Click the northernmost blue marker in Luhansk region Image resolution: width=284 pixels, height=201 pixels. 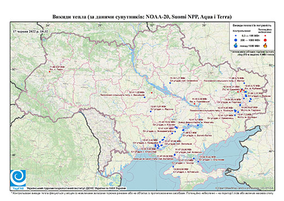[244, 83]
